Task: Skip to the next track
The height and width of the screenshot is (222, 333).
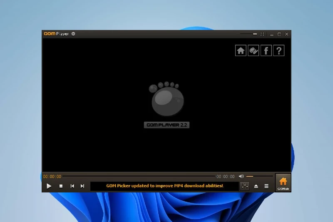Action: 82,186
